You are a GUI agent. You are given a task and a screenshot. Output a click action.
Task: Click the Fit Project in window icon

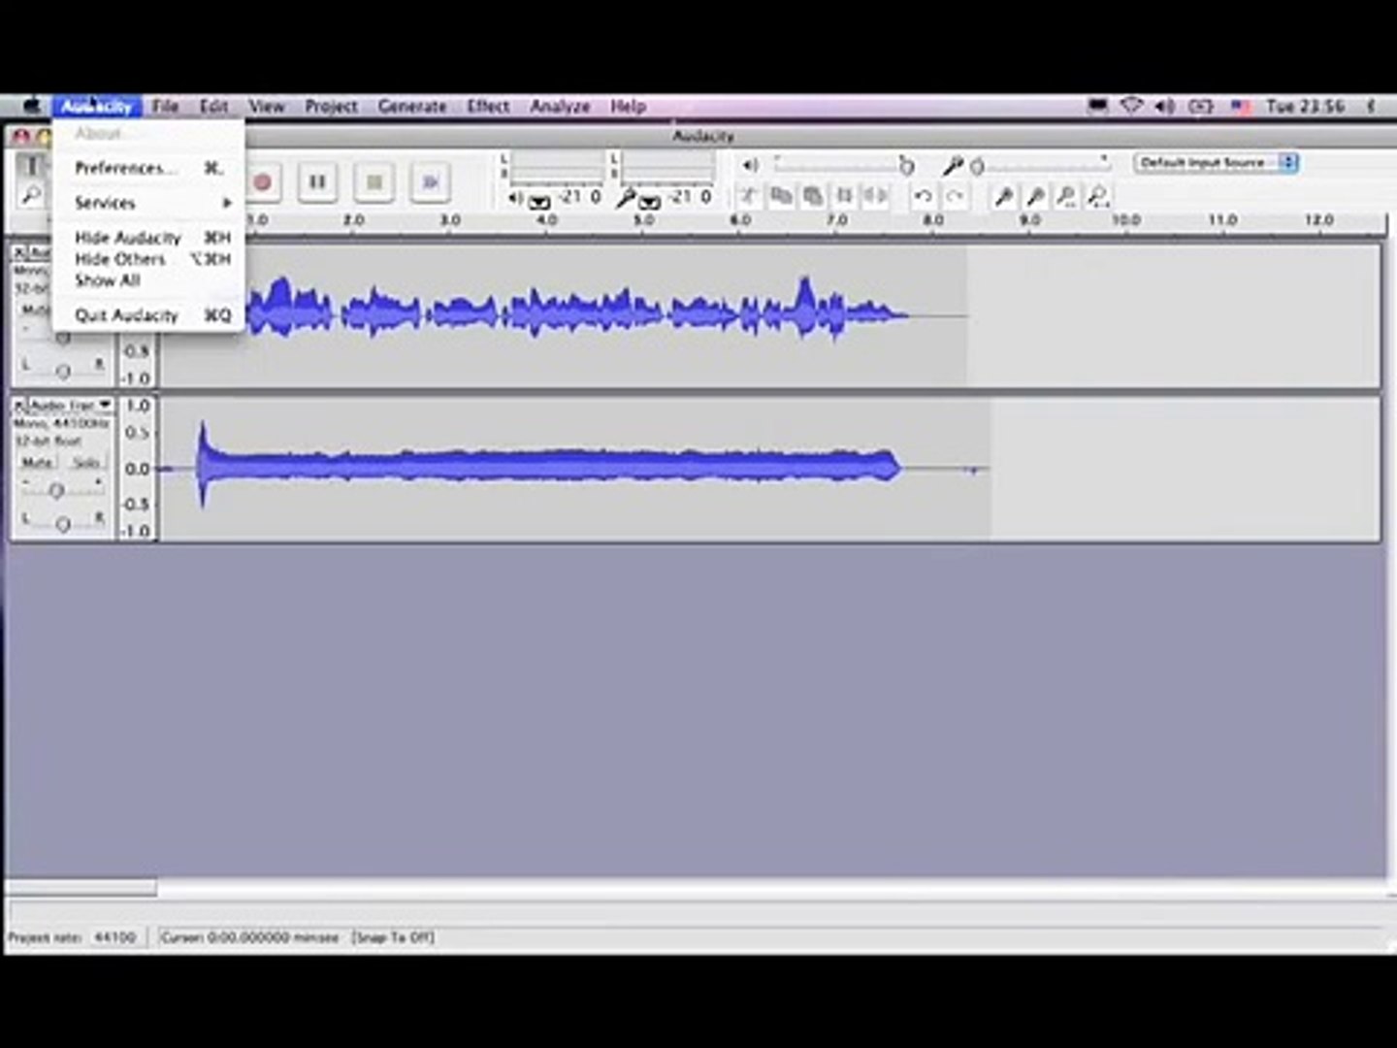coord(1098,196)
